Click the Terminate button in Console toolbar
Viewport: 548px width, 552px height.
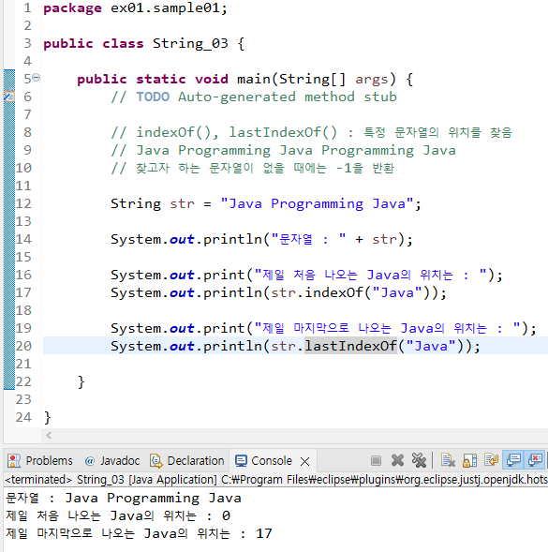(x=376, y=460)
